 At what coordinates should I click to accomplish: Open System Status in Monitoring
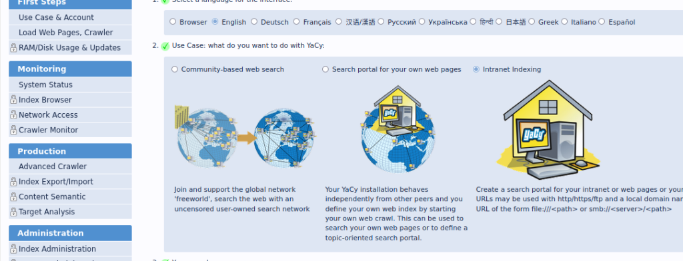(x=70, y=85)
